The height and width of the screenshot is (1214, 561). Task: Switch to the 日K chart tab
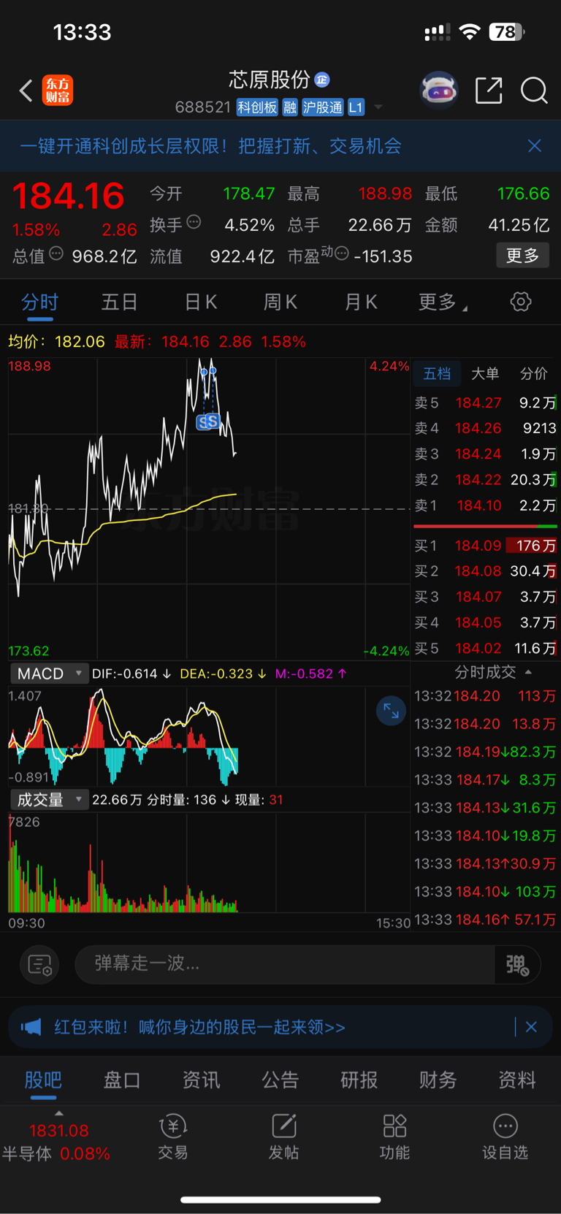pos(201,302)
